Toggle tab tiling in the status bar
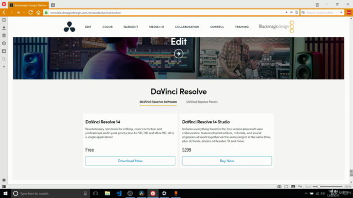 coord(286,186)
